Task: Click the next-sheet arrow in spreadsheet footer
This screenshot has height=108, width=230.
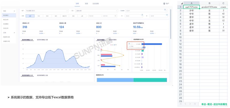Action: point(190,103)
